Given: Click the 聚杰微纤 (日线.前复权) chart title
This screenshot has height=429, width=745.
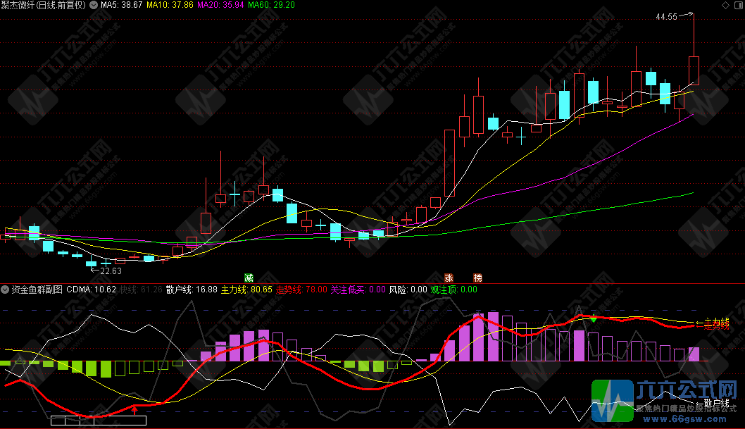Looking at the screenshot, I should click(43, 5).
